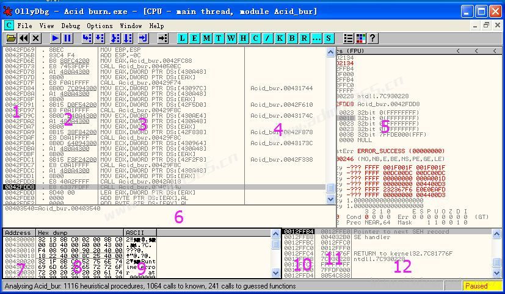Click the Appearance options colored grid icon
Screen dimensions: 505x294
coord(361,38)
